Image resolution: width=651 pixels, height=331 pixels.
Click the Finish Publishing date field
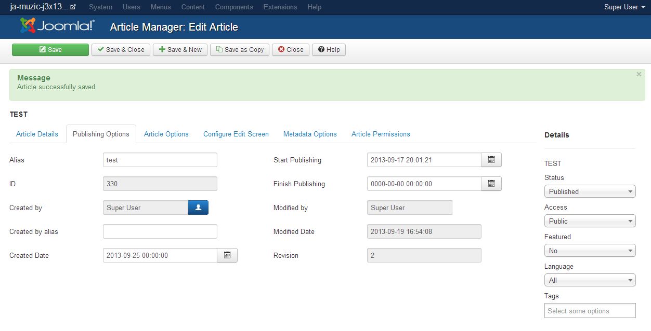[x=424, y=184]
